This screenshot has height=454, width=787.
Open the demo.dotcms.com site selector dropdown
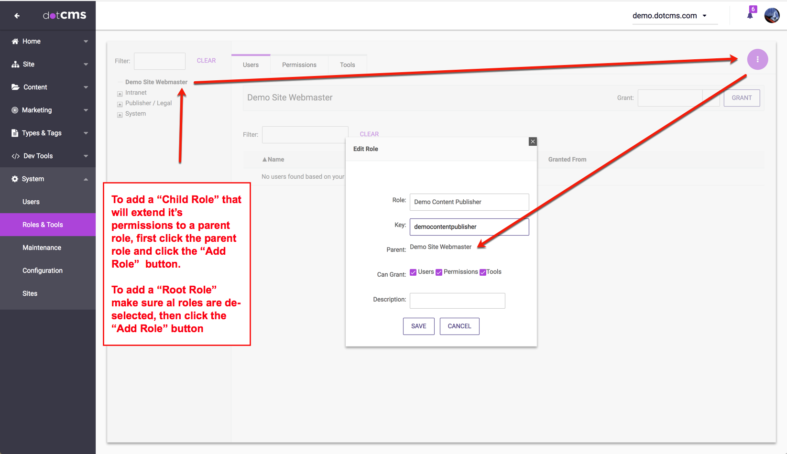(669, 16)
